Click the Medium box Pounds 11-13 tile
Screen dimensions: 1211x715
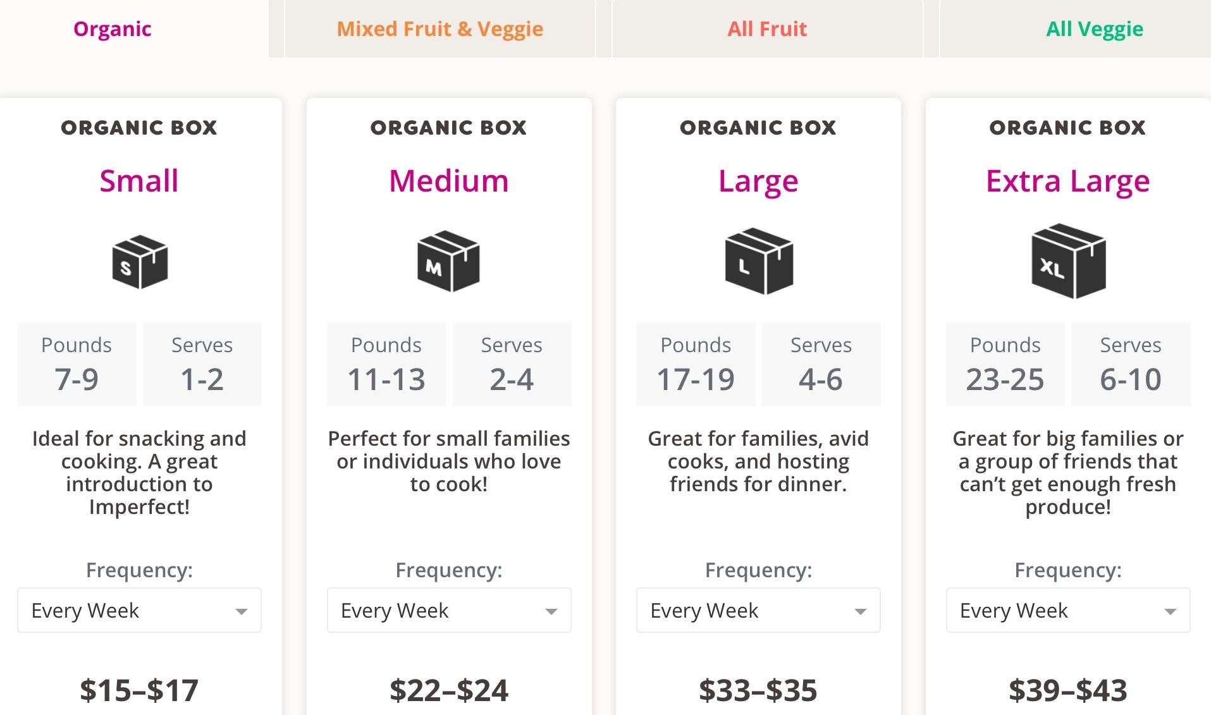click(386, 365)
